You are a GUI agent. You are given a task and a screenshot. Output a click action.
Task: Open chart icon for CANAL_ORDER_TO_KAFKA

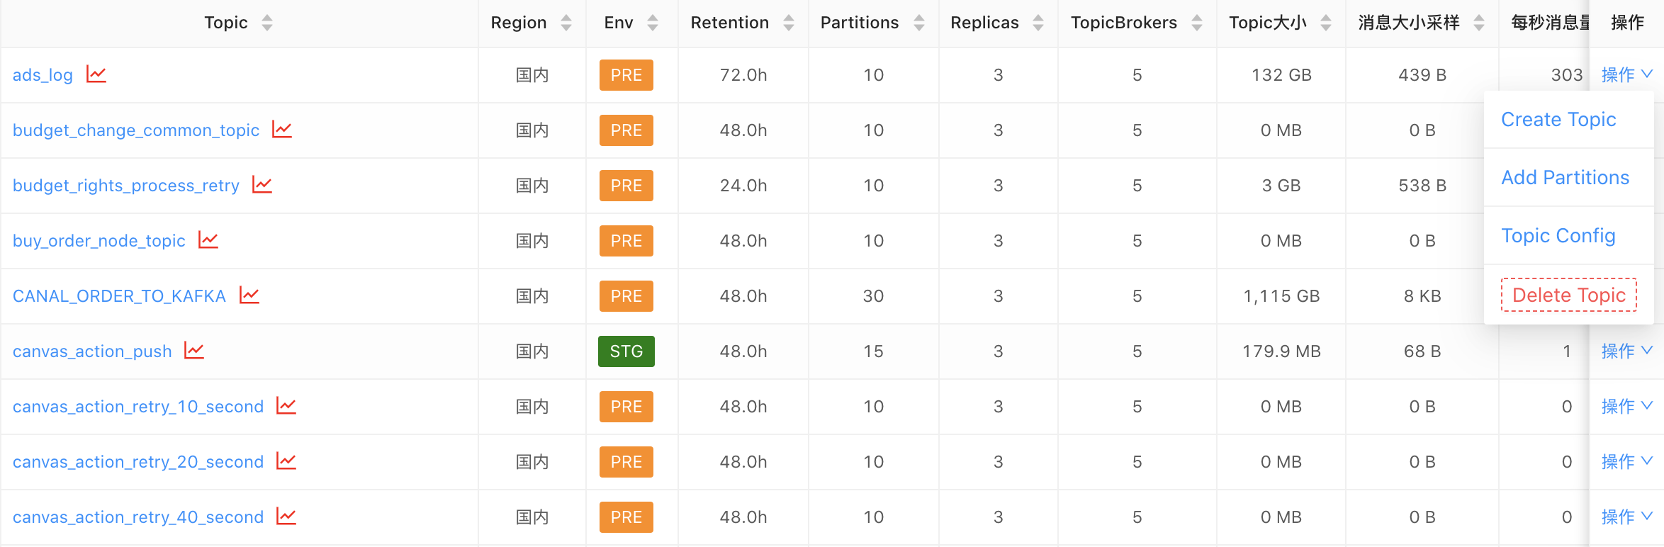tap(249, 295)
